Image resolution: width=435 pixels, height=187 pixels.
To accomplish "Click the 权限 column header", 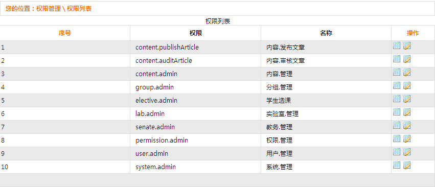I will point(196,33).
